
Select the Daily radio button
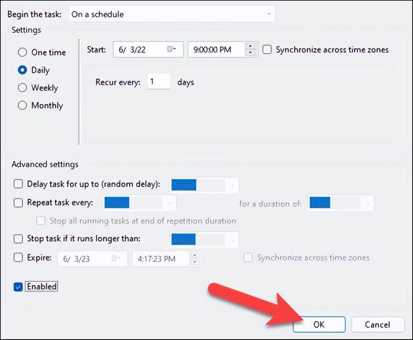tap(23, 70)
